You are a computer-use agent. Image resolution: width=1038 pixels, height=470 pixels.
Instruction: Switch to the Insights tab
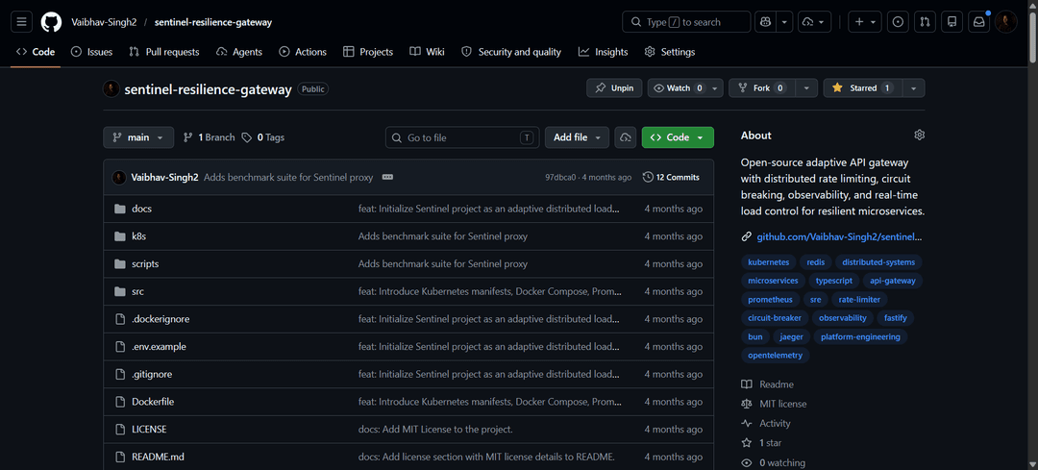(x=603, y=52)
